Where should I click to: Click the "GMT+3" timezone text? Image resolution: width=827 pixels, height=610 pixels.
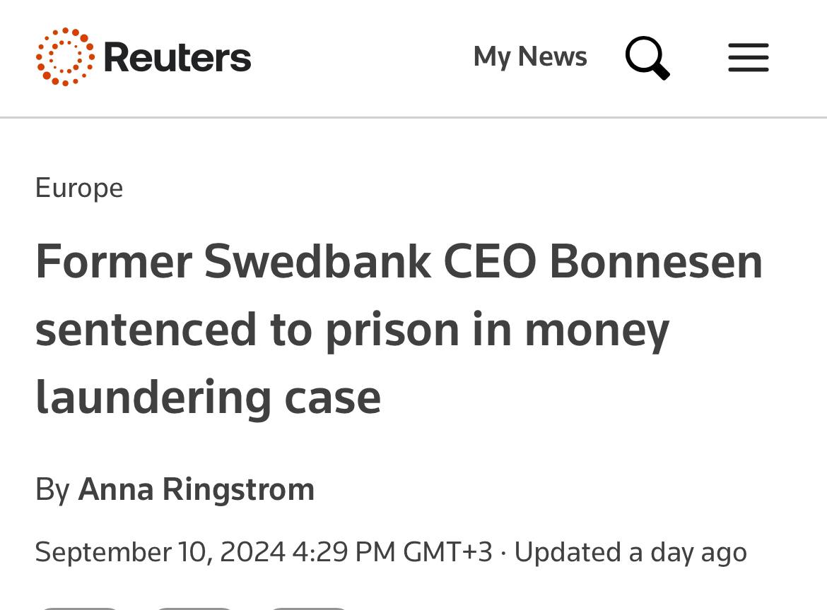click(x=447, y=552)
